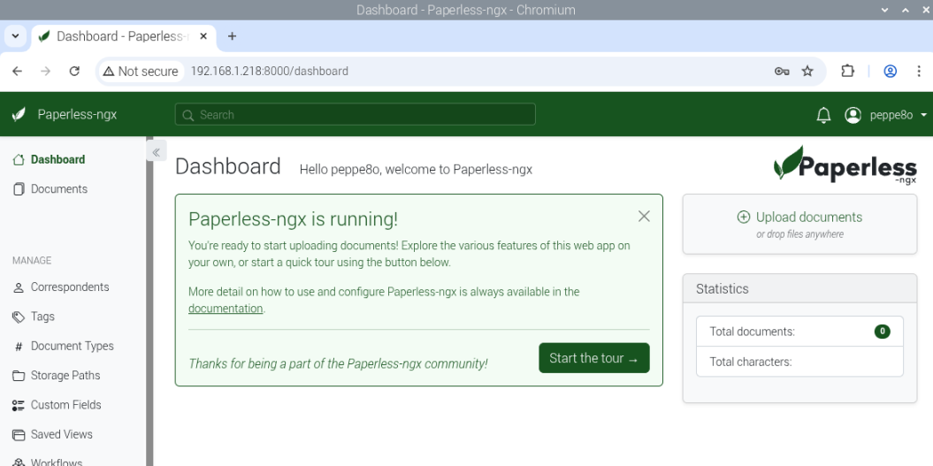Screen dimensions: 933x466
Task: Start the tour button
Action: (x=593, y=358)
